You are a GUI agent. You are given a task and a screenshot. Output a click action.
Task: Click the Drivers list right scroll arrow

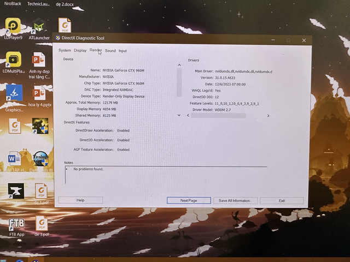tap(268, 116)
